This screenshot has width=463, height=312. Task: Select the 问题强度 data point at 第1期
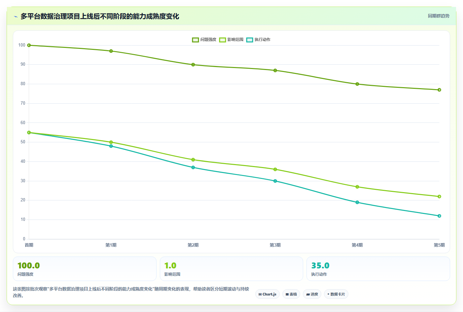[x=111, y=51]
